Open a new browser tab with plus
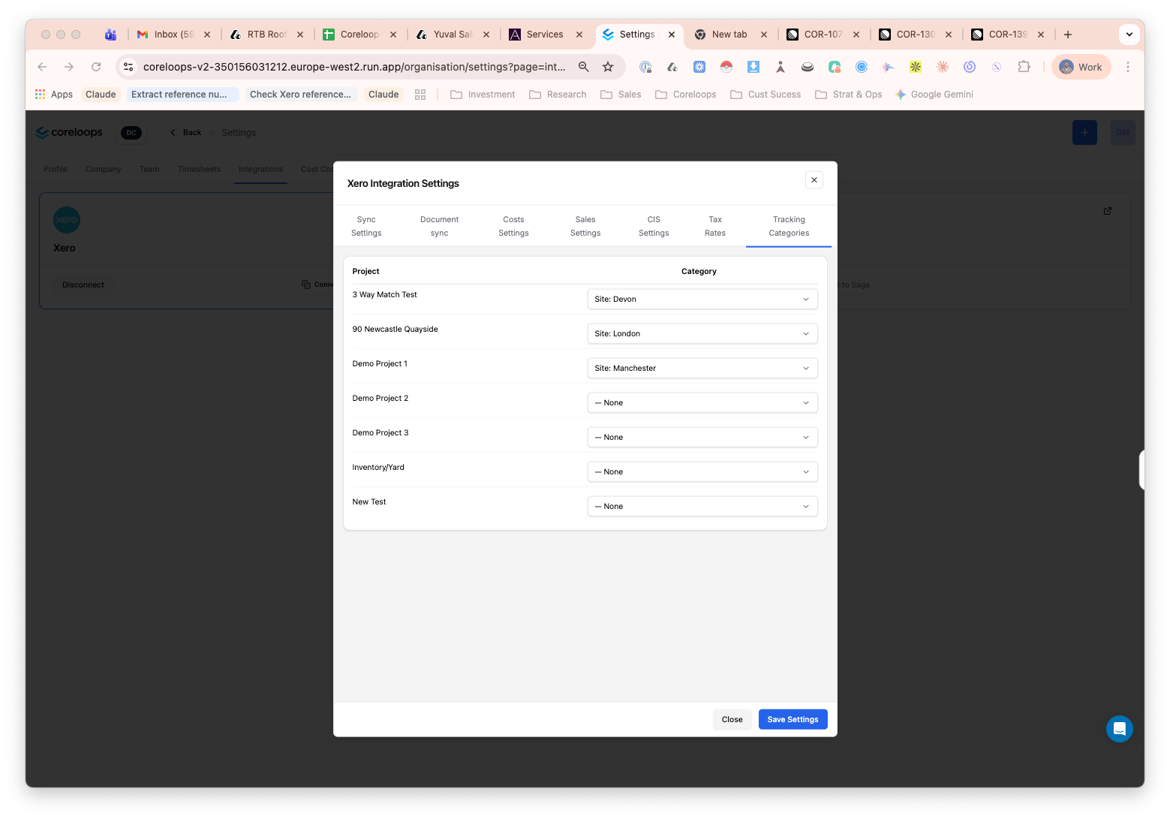The height and width of the screenshot is (819, 1170). [1067, 35]
